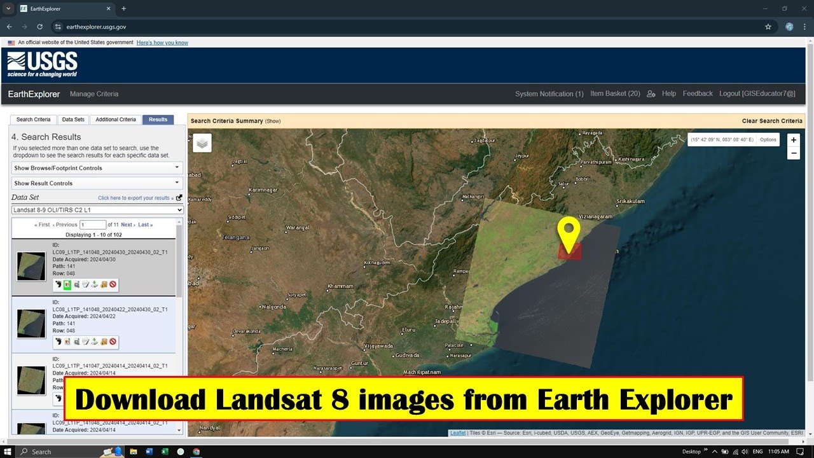The width and height of the screenshot is (814, 458).
Task: Jump to Last results page
Action: pyautogui.click(x=146, y=225)
